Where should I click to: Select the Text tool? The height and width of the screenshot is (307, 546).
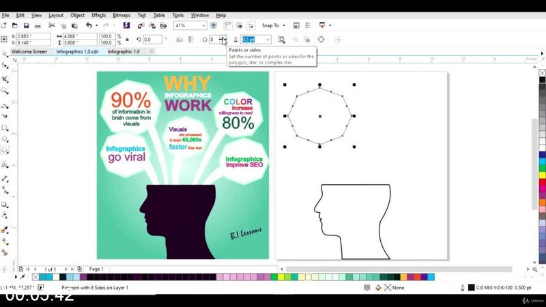[x=5, y=164]
